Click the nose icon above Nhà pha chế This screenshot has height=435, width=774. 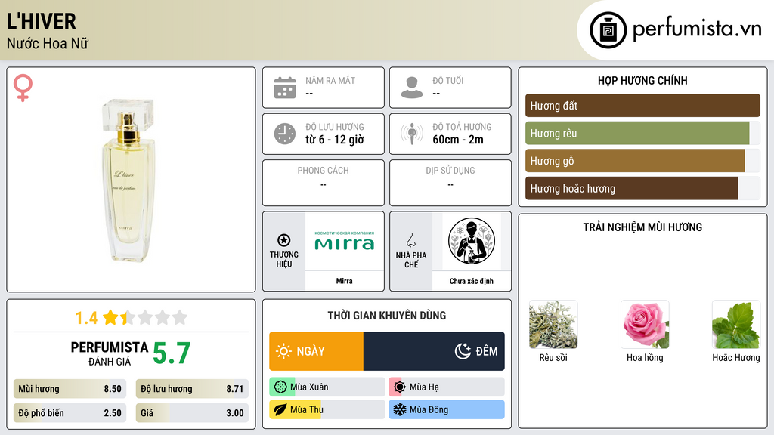click(410, 240)
